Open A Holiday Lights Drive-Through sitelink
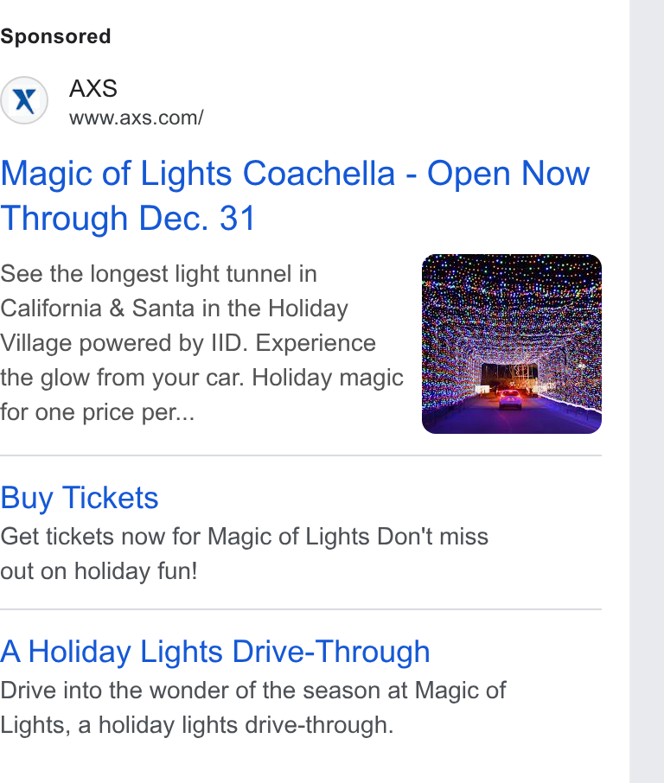Image resolution: width=664 pixels, height=783 pixels. point(214,652)
